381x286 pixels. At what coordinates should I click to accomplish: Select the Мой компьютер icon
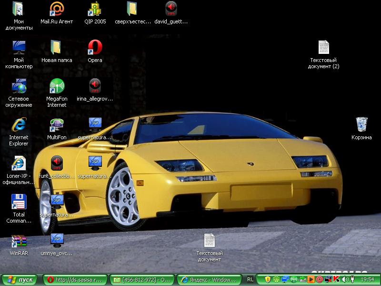pos(19,48)
